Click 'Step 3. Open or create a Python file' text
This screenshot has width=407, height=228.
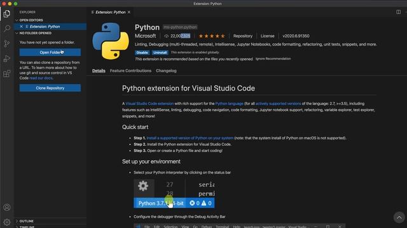pos(178,151)
